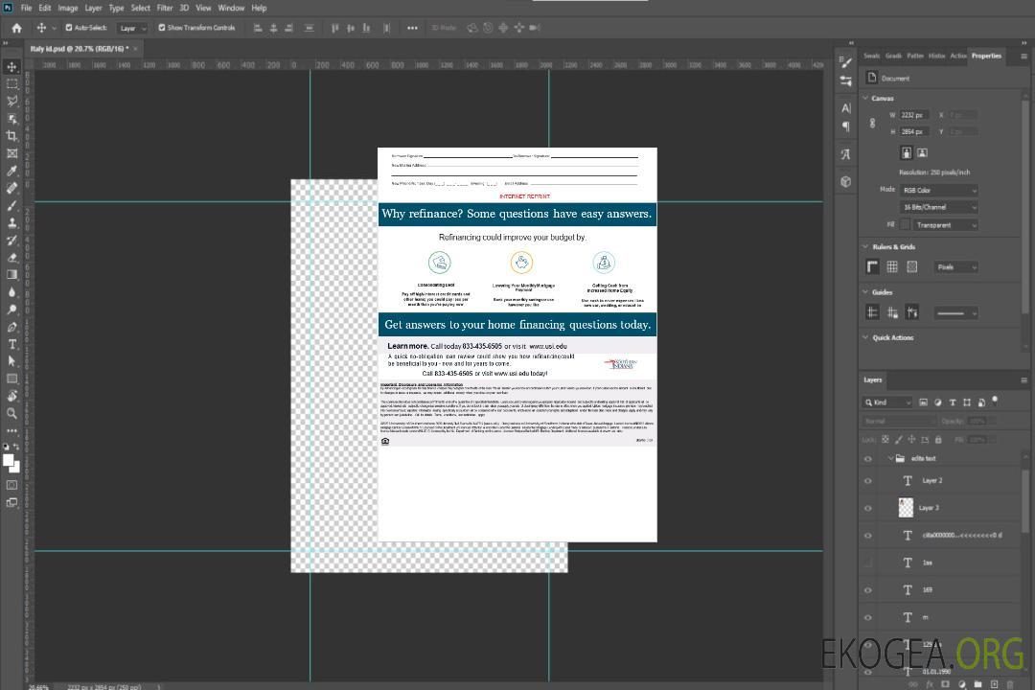Select the Eraser tool
This screenshot has height=690, width=1035.
(x=11, y=257)
